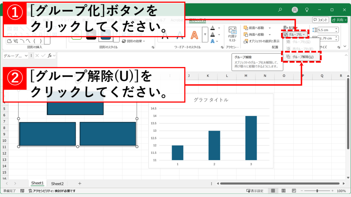Switch to Page Break Preview
Image resolution: width=351 pixels, height=197 pixels.
click(x=294, y=191)
